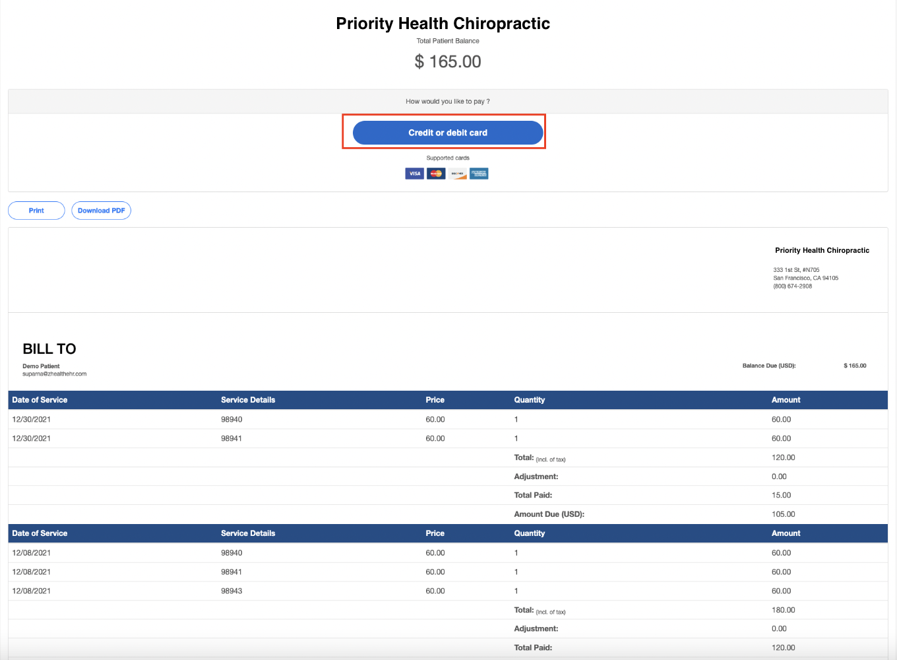The image size is (897, 660).
Task: Click the first table's Service Details header
Action: 248,400
